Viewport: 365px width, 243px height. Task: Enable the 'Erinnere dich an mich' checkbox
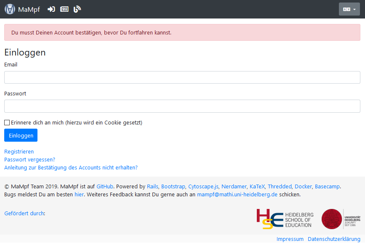pos(7,122)
